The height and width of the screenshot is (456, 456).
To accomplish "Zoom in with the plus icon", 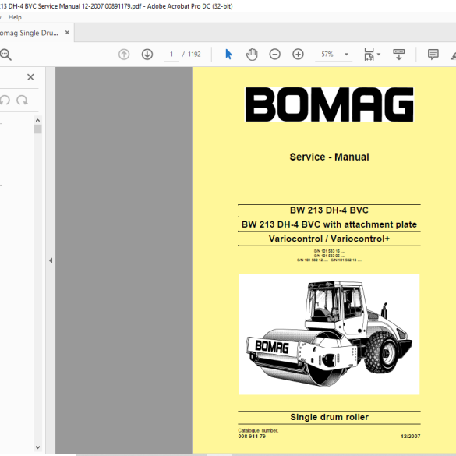I will (298, 55).
